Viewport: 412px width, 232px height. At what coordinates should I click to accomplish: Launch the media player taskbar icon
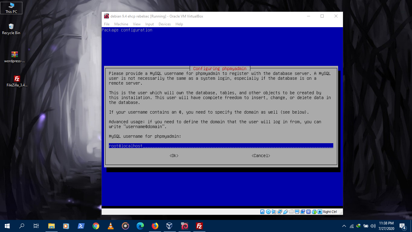coord(66,226)
